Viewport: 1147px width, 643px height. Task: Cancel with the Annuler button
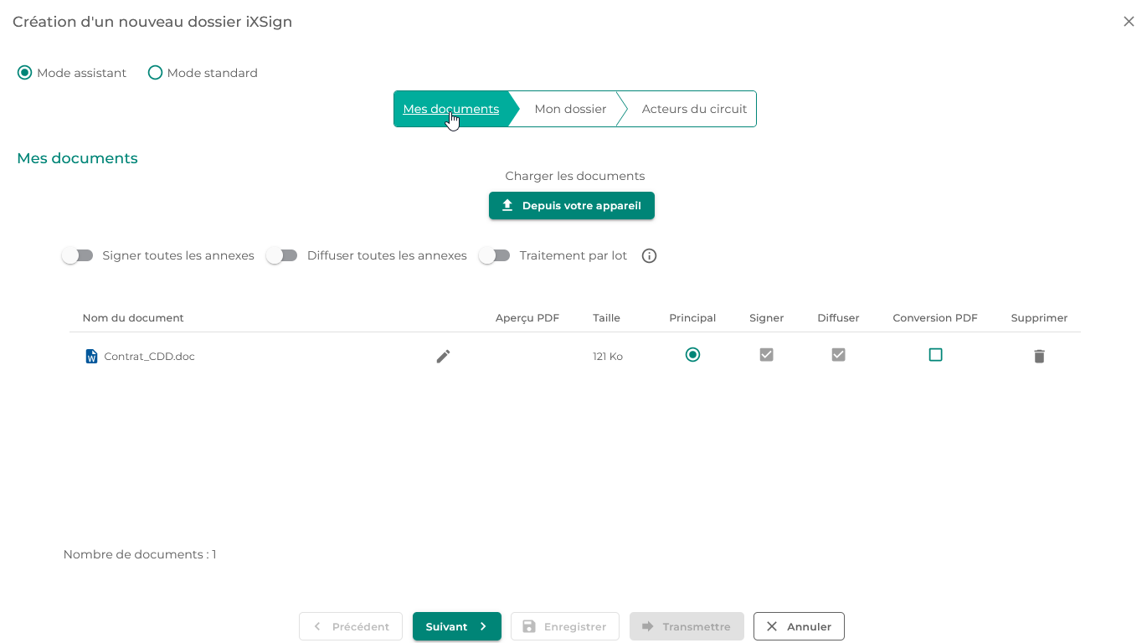799,626
